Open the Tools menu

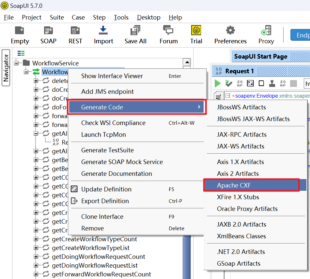[121, 17]
